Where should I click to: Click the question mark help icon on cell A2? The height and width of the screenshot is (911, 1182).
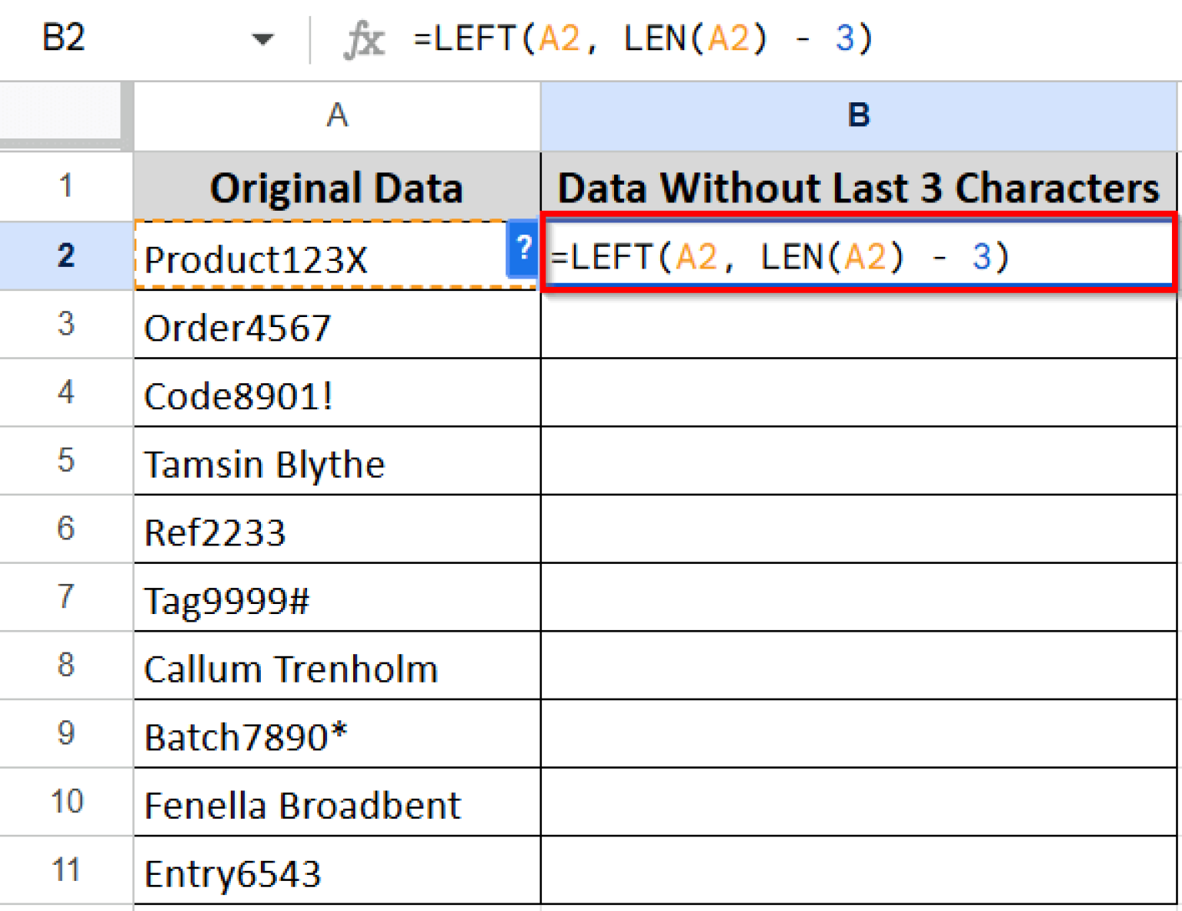pyautogui.click(x=523, y=249)
